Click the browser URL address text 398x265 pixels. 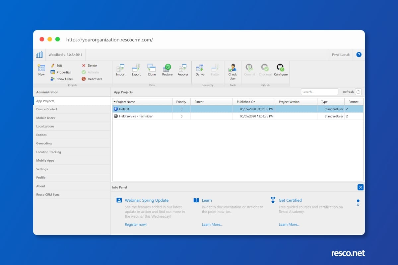click(x=109, y=39)
